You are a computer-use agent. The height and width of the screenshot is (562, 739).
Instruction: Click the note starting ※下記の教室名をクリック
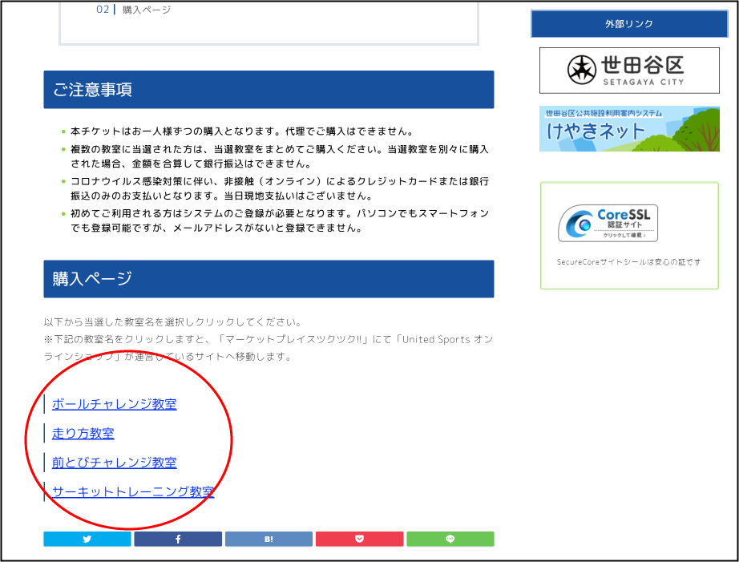click(x=269, y=347)
